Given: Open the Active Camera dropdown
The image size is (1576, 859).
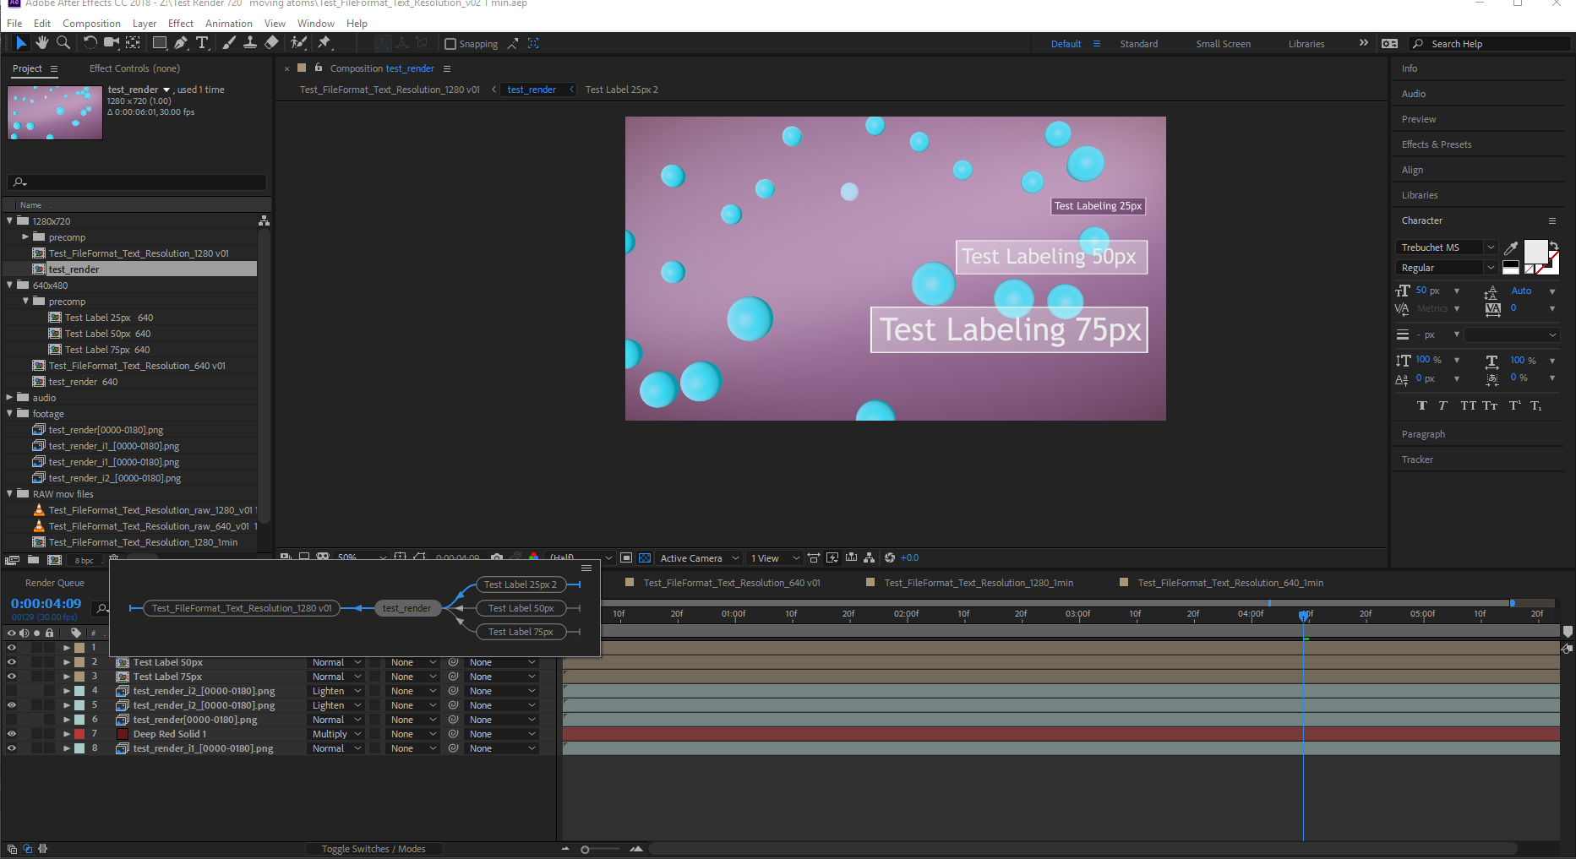Looking at the screenshot, I should click(700, 558).
